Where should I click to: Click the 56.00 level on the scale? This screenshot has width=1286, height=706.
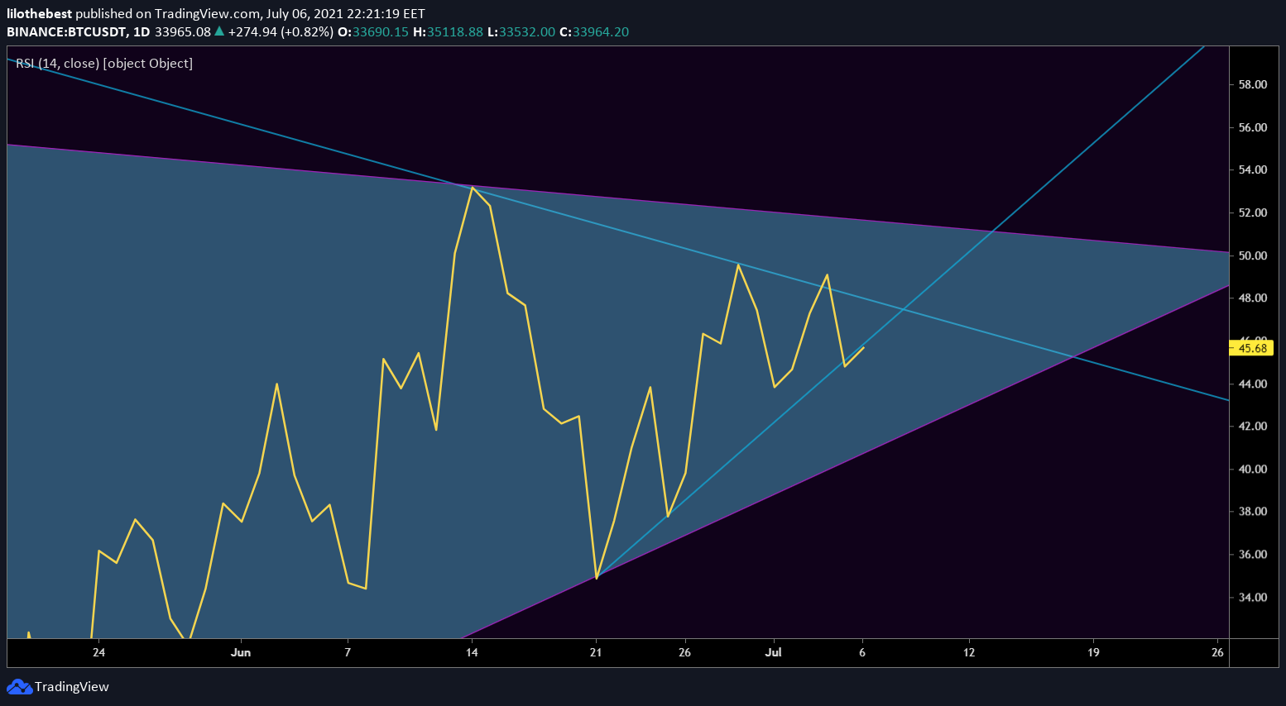pyautogui.click(x=1253, y=127)
